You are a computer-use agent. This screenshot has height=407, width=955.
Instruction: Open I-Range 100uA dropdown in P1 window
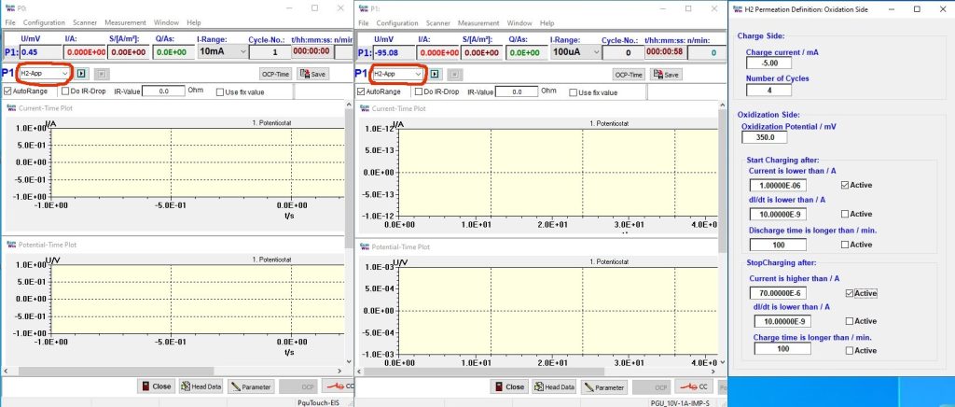pyautogui.click(x=575, y=52)
